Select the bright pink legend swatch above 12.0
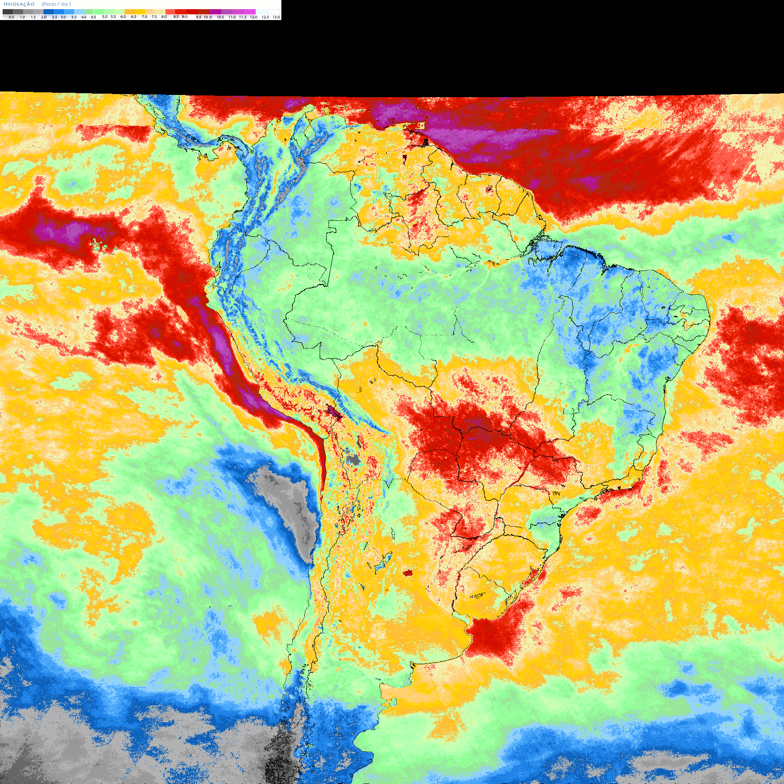 (250, 12)
